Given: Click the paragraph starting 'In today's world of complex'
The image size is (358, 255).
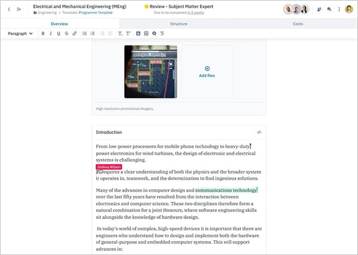Looking at the screenshot, I should [x=179, y=239].
